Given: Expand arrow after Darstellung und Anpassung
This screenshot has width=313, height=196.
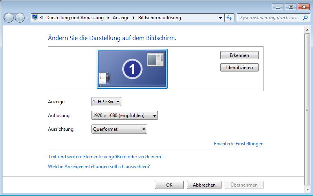Looking at the screenshot, I should click(108, 18).
